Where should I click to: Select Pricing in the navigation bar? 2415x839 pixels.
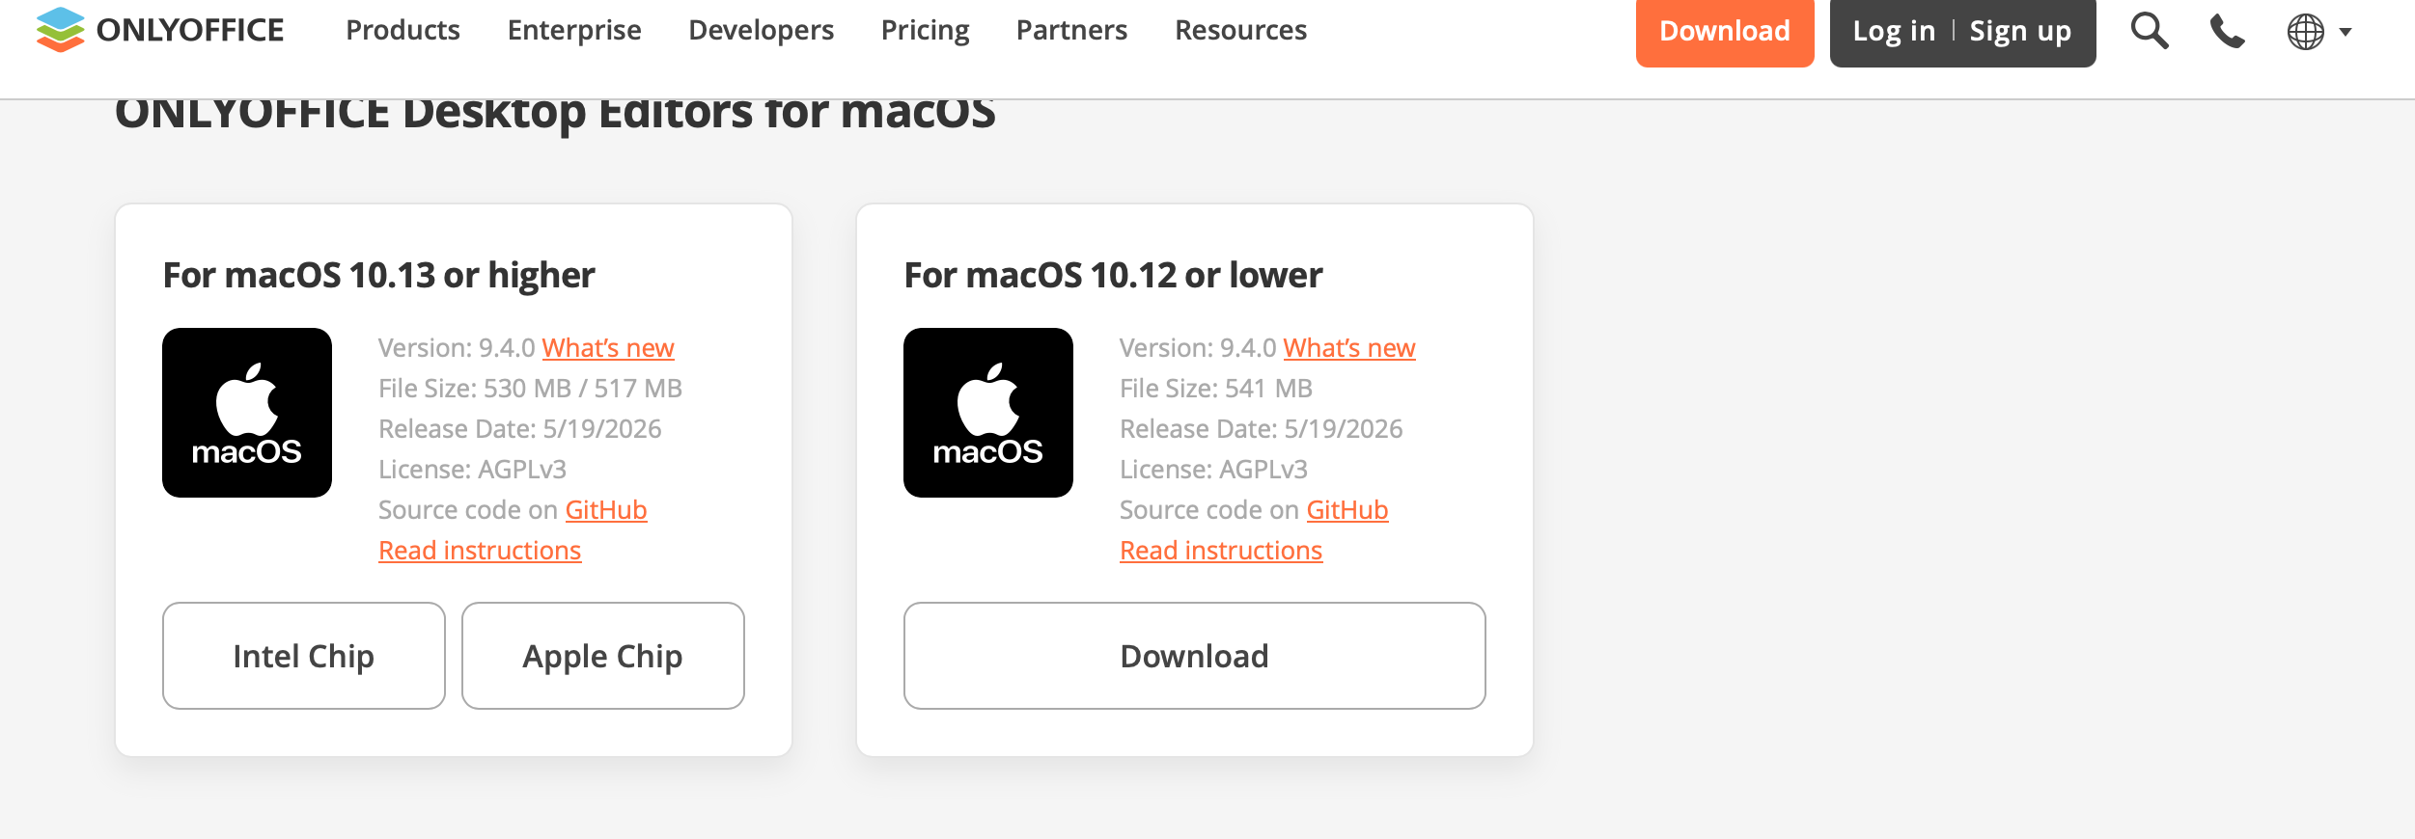925,30
